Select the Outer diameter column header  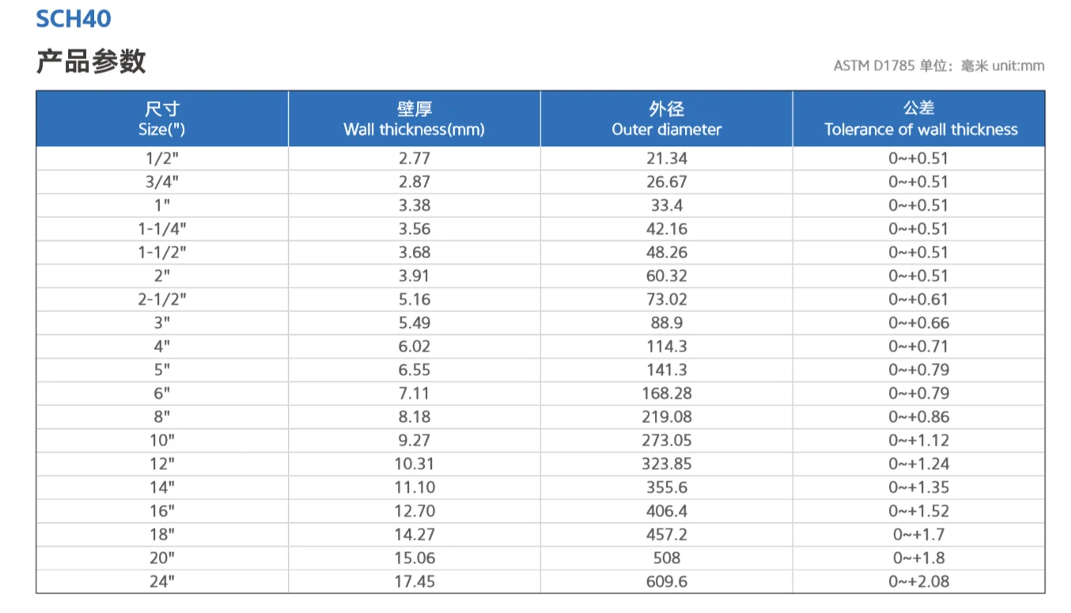[666, 119]
